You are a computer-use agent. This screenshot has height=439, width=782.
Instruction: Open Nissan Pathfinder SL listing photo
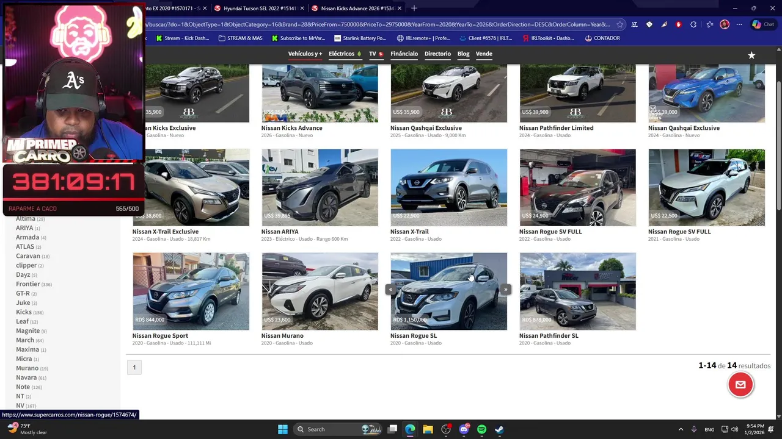pos(577,291)
